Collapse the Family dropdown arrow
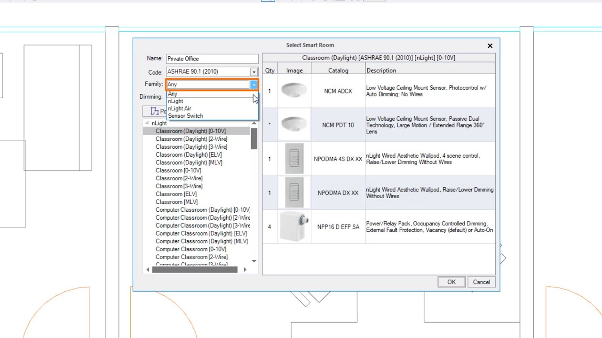The width and height of the screenshot is (602, 338). (254, 84)
